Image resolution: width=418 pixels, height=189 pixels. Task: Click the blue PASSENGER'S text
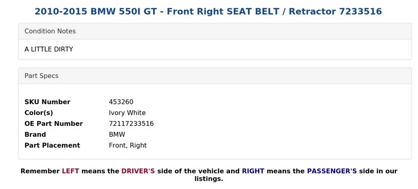pos(332,171)
